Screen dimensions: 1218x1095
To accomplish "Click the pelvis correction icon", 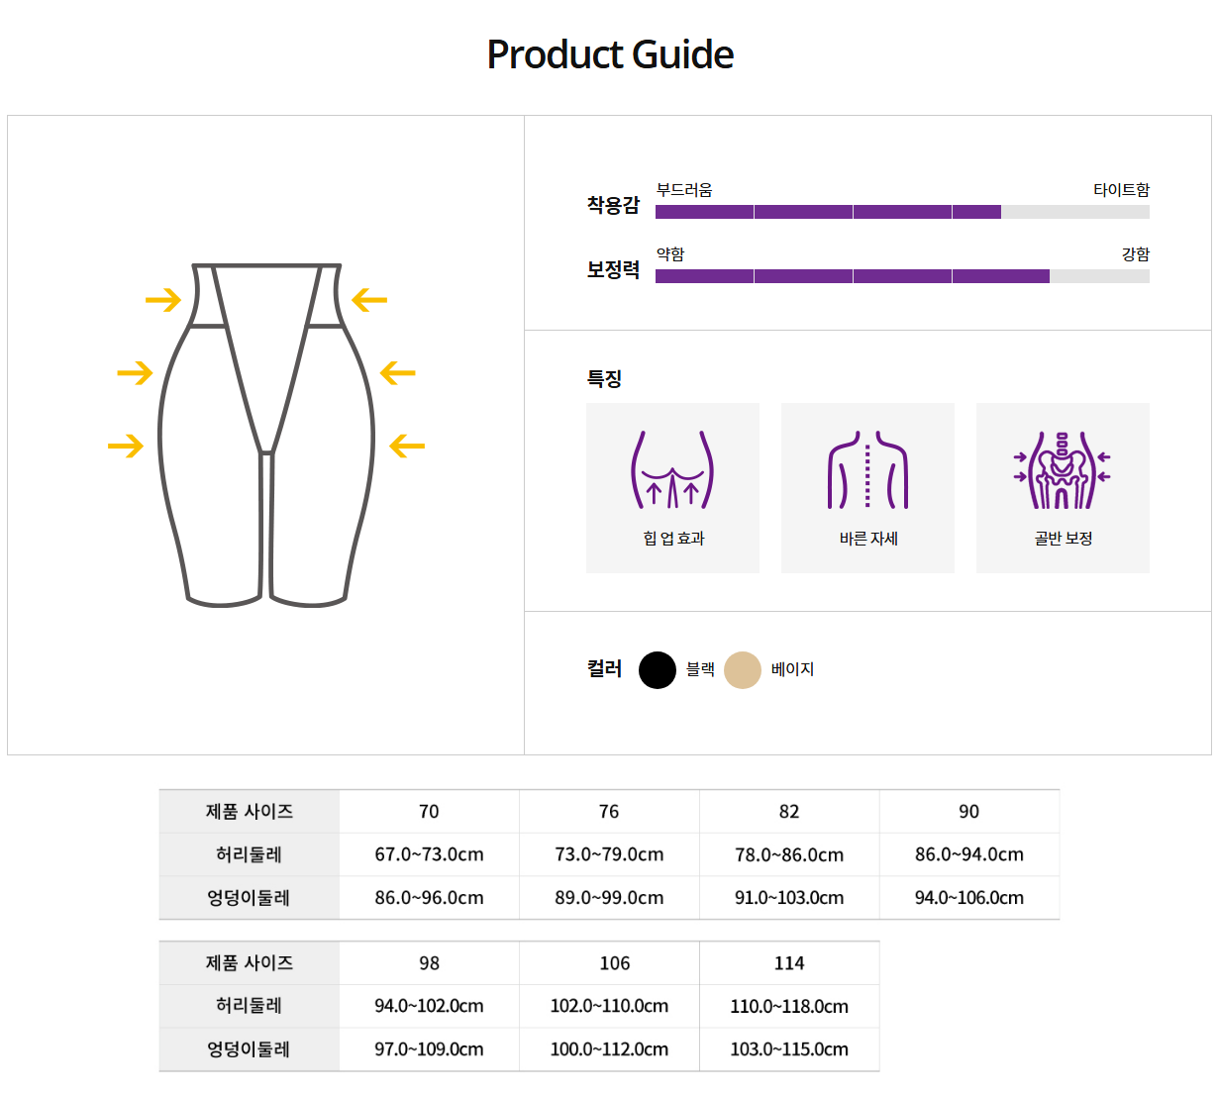I will tap(1063, 470).
